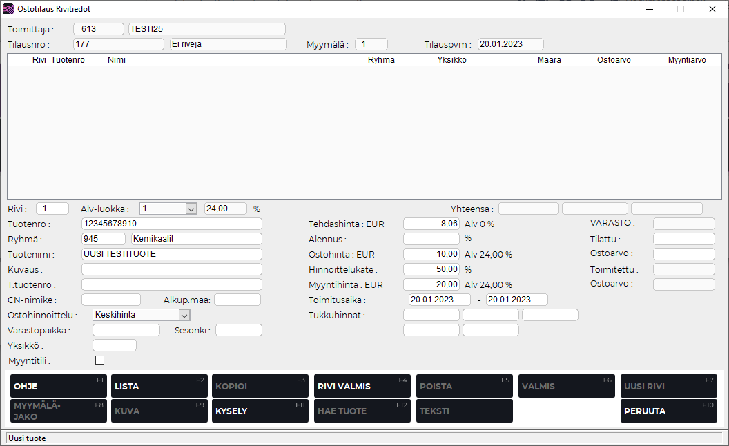Select the Tuotenimi field with UUSI TESTITUOTE

click(171, 254)
